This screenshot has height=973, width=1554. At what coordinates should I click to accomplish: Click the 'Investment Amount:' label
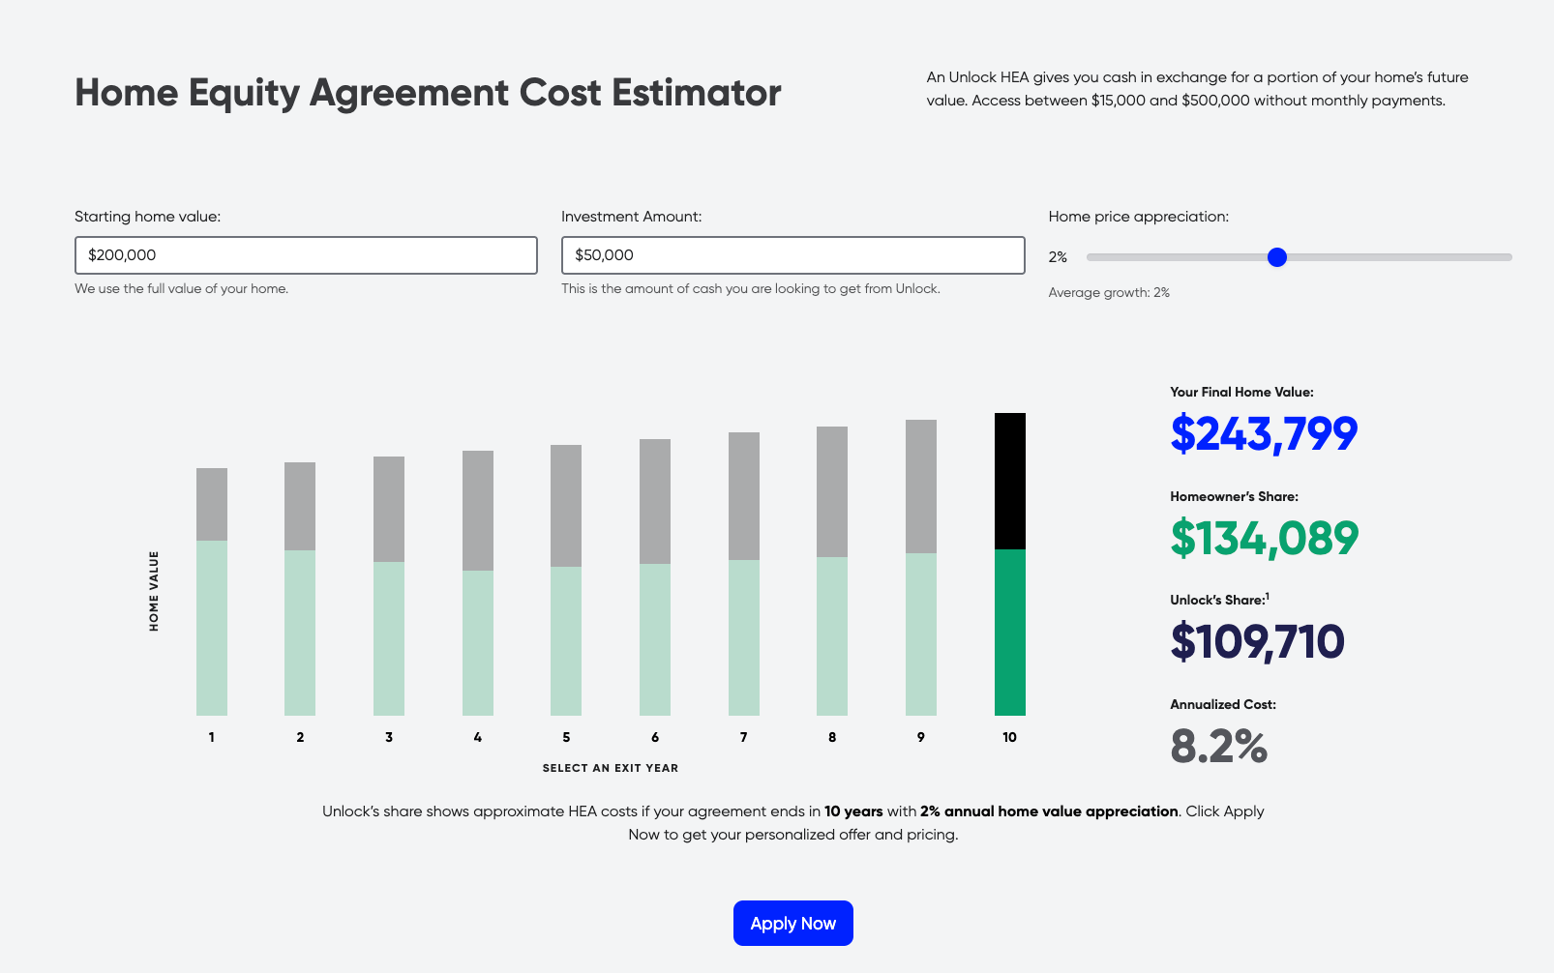[x=632, y=217]
